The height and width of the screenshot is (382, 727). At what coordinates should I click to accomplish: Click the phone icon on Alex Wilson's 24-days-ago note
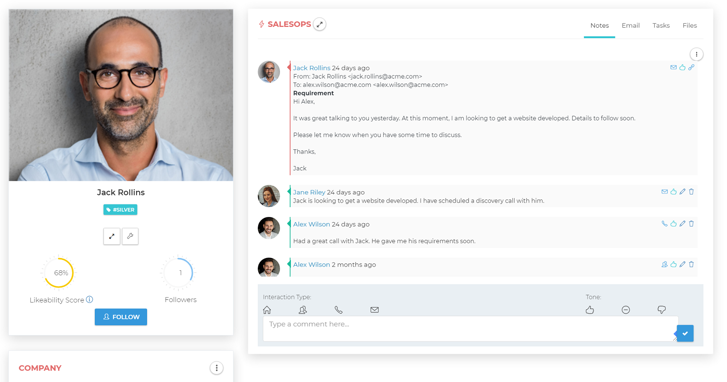[x=664, y=223]
